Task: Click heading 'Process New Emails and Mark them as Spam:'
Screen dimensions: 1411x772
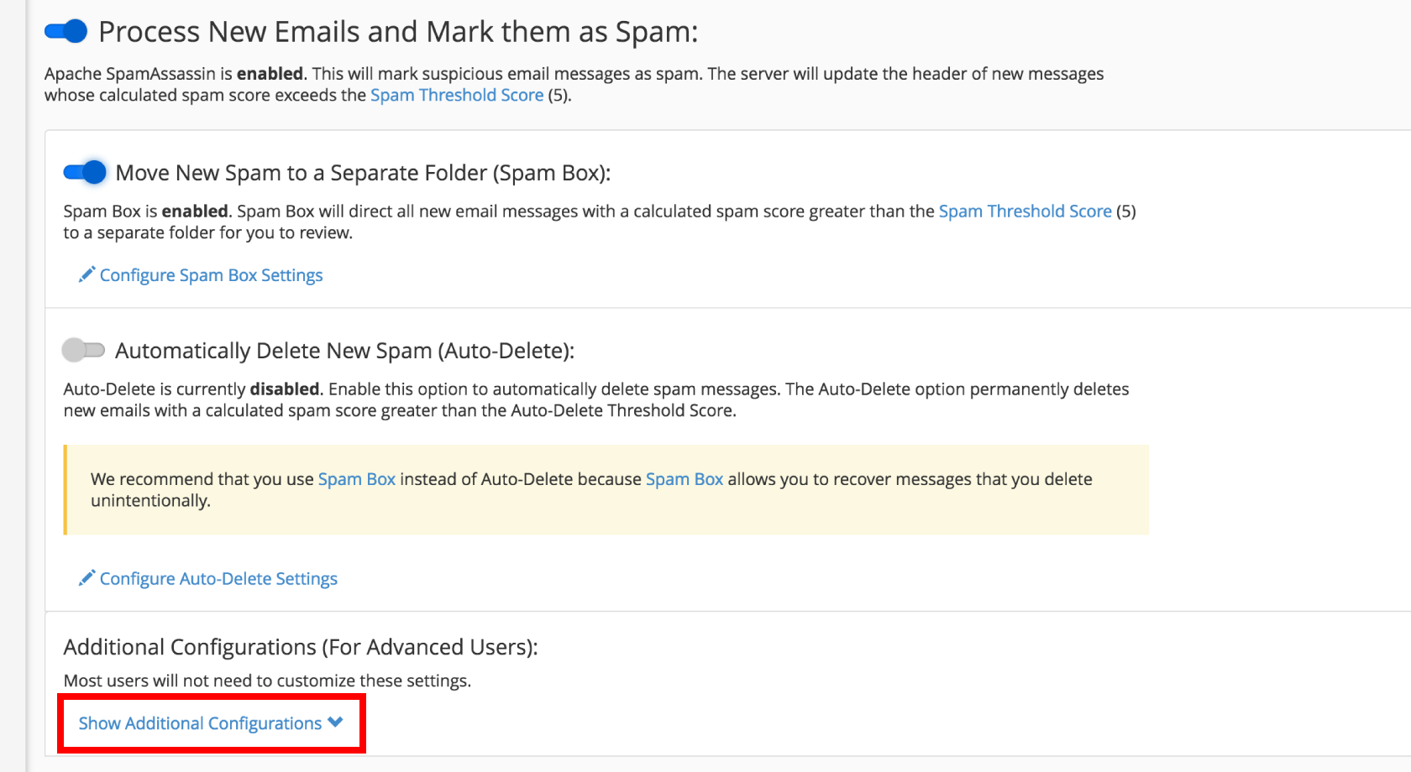Action: point(398,32)
